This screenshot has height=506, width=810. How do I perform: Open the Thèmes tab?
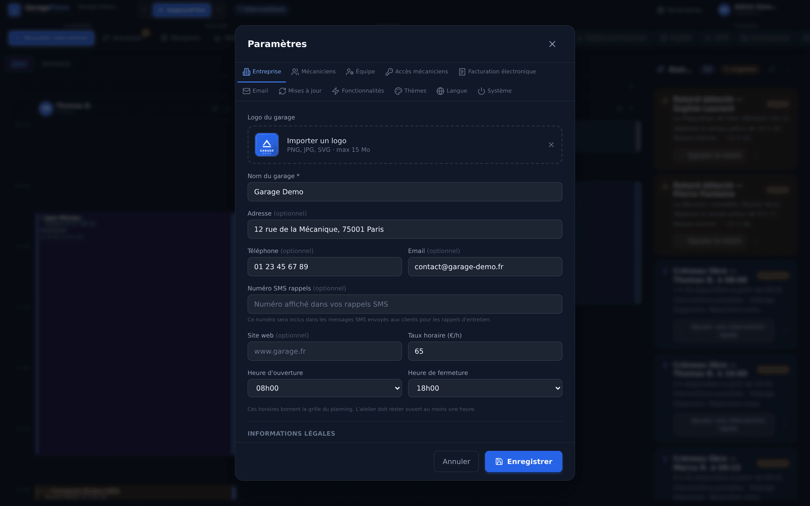410,91
